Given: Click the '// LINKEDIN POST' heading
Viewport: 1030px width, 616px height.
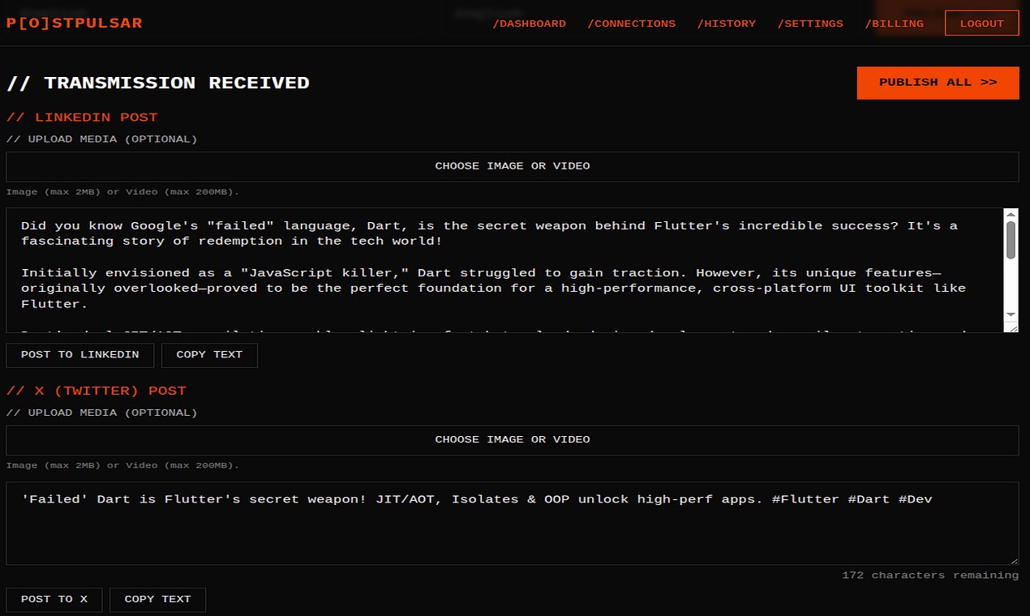Looking at the screenshot, I should point(82,118).
